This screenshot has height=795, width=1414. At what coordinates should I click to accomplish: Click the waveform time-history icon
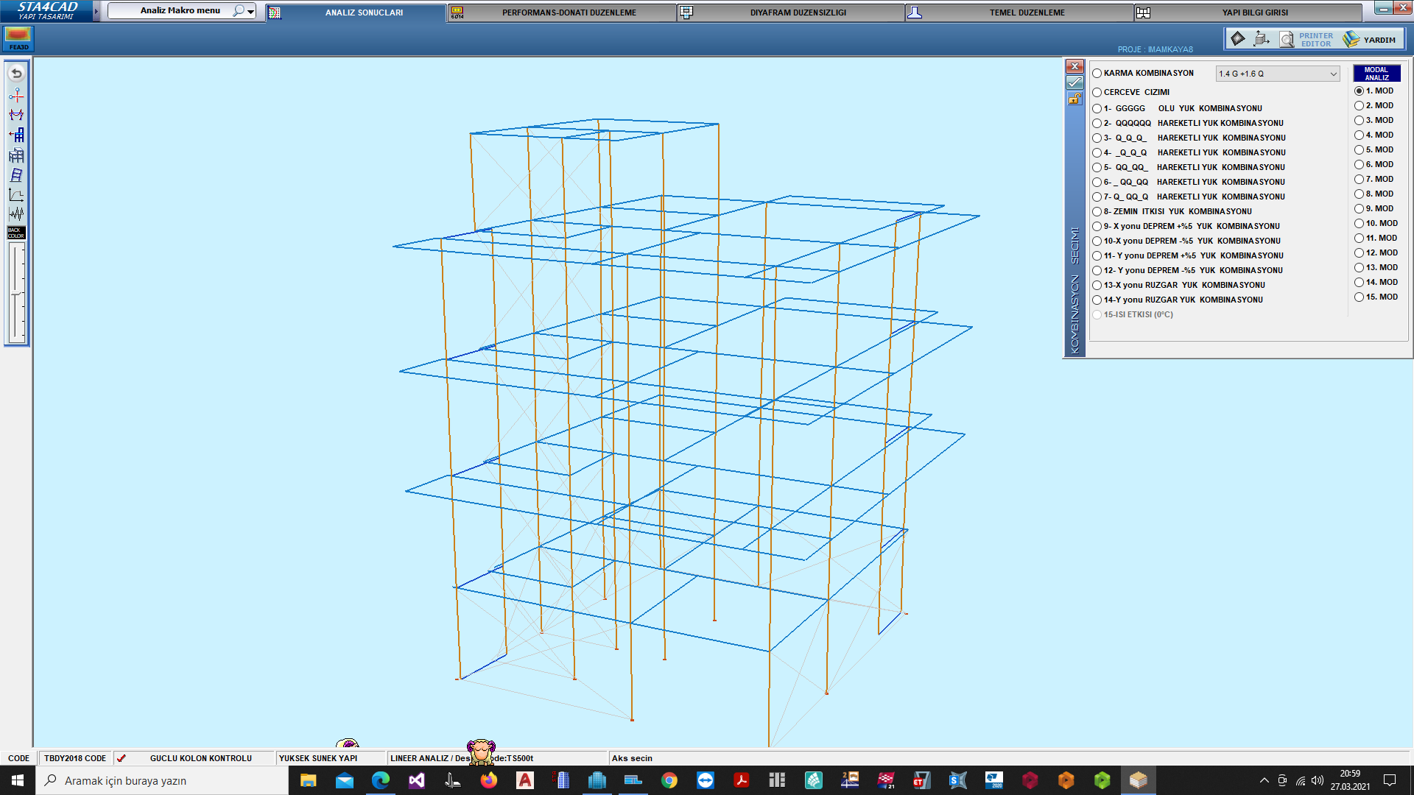16,213
